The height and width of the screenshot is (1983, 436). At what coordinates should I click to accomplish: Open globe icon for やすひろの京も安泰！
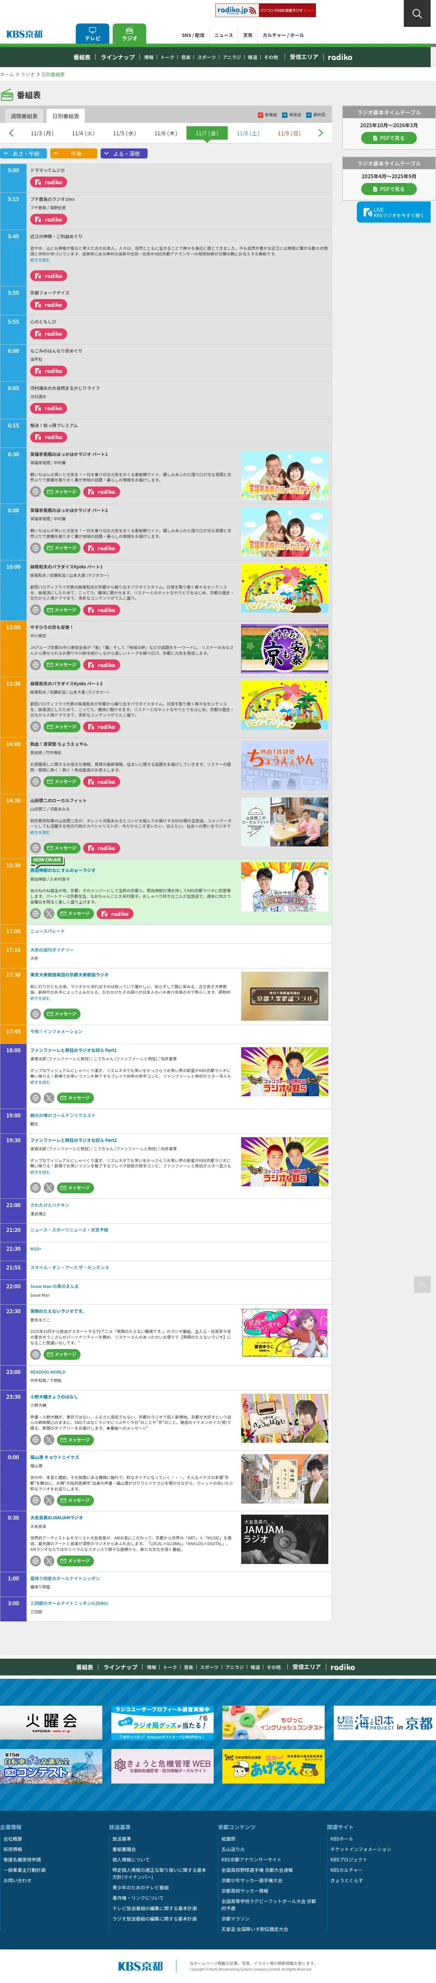tap(35, 665)
